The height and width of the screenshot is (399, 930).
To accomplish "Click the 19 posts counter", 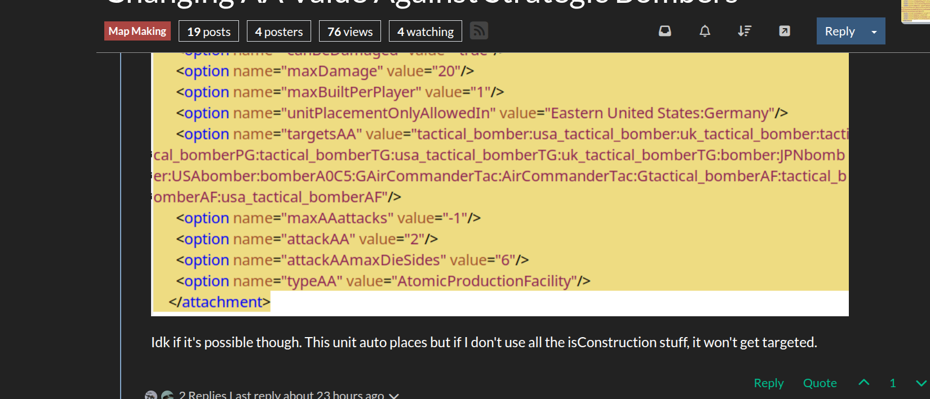I will 209,32.
